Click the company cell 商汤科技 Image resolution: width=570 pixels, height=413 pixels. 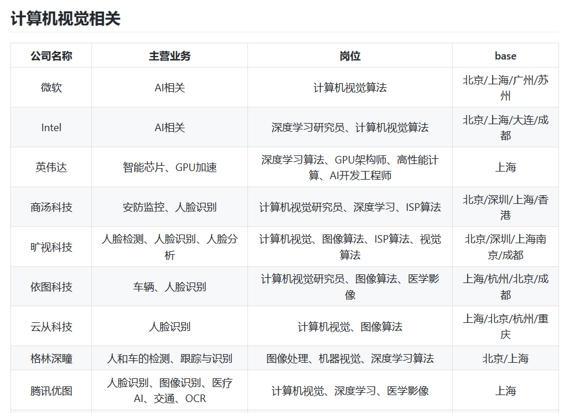pyautogui.click(x=51, y=207)
